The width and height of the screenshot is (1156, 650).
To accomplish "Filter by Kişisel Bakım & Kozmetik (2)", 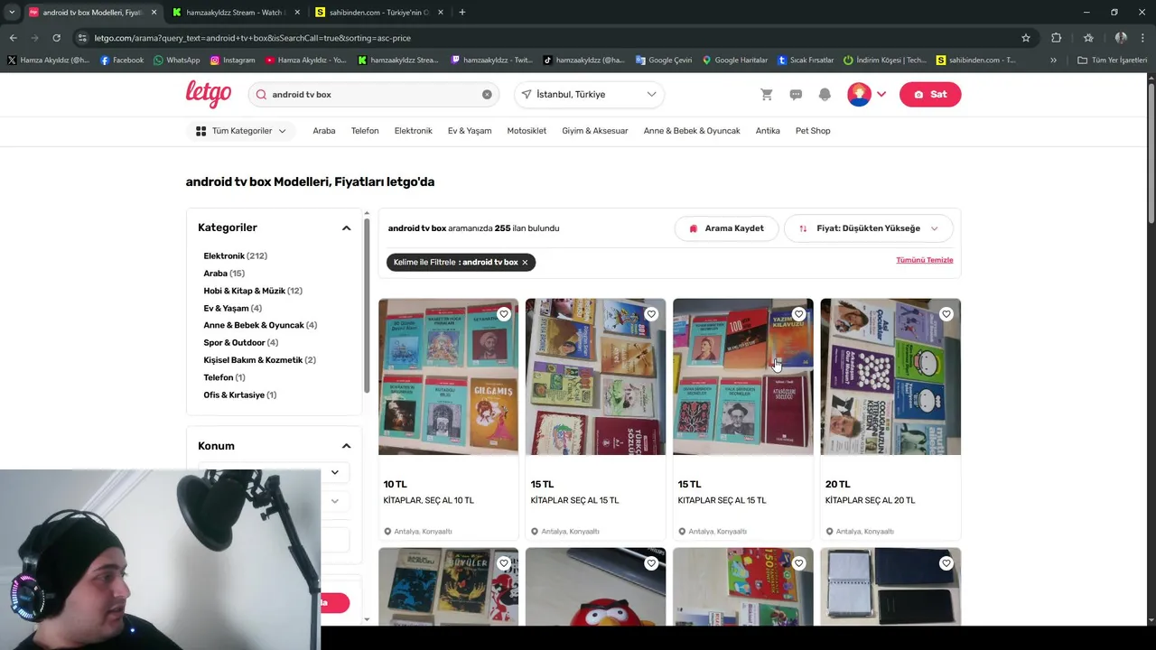I will pos(259,360).
